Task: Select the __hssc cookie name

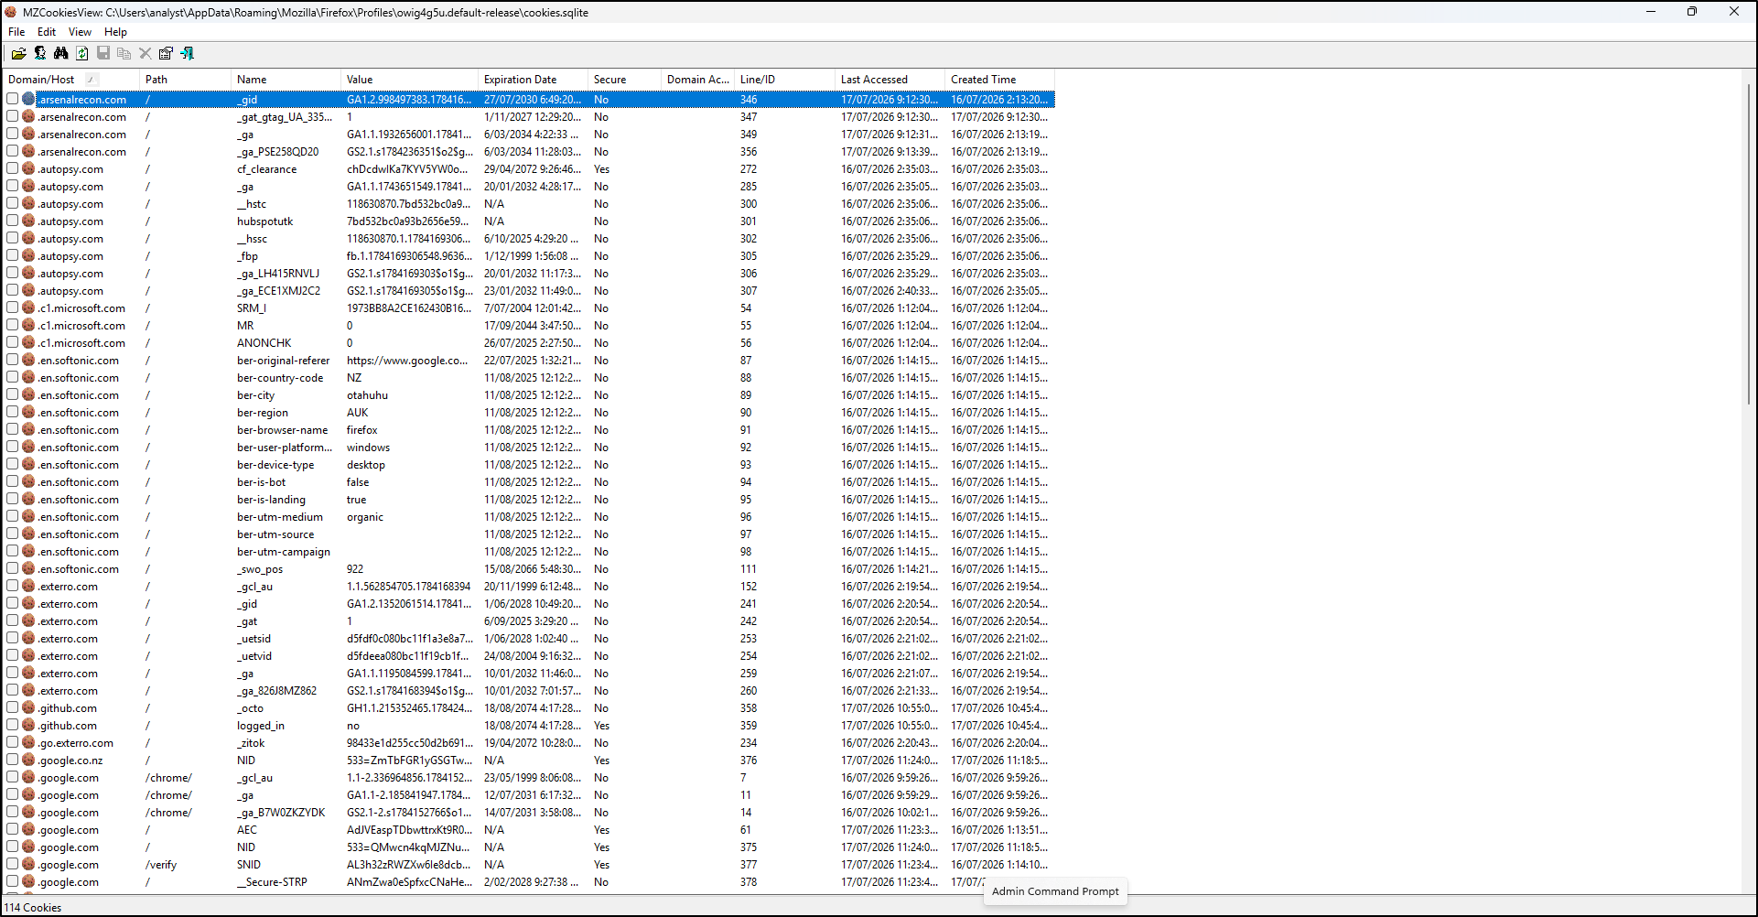Action: (253, 239)
